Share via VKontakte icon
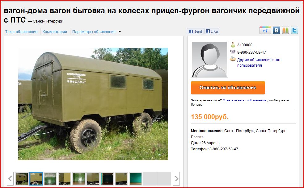The height and width of the screenshot is (188, 304). (x=277, y=31)
